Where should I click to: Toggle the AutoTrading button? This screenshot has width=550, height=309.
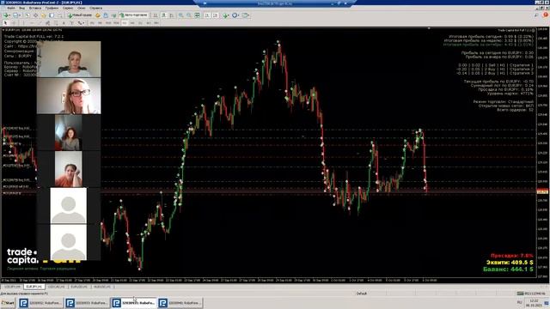134,15
